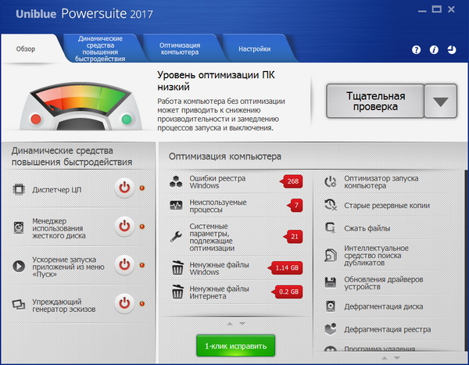
Task: Click the disk defragmentation icon
Action: tap(331, 306)
